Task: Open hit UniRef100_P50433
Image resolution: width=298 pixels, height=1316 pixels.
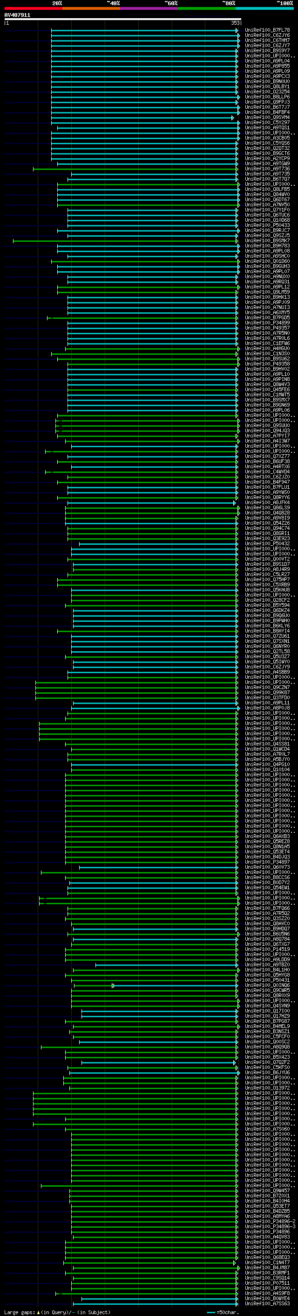Action: pos(267,225)
